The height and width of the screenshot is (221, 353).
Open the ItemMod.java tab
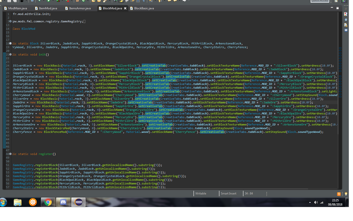pyautogui.click(x=48, y=8)
